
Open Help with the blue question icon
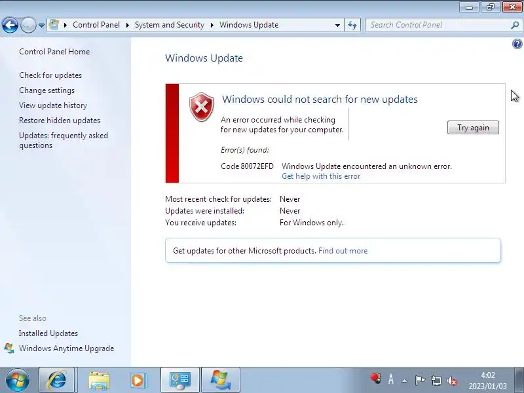click(517, 44)
